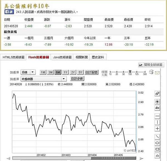Select the 3M range button
The width and height of the screenshot is (167, 161).
pos(50,72)
